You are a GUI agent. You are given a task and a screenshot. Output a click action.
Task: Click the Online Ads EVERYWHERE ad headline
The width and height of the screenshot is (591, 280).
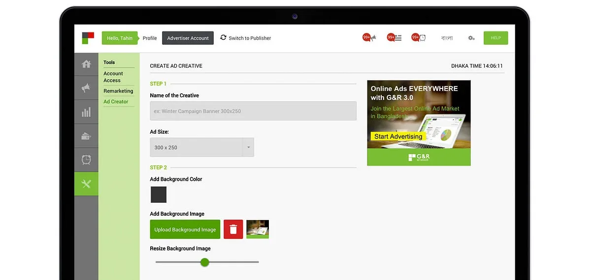pyautogui.click(x=414, y=93)
